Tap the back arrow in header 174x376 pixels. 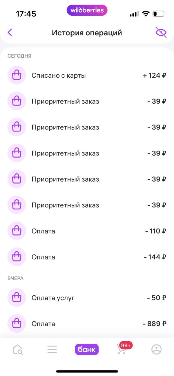tap(10, 32)
